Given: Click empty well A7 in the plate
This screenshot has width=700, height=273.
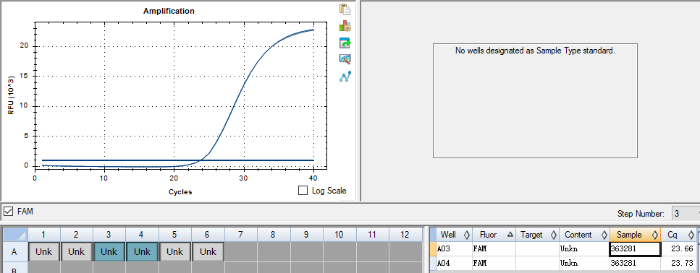Looking at the screenshot, I should tap(240, 251).
